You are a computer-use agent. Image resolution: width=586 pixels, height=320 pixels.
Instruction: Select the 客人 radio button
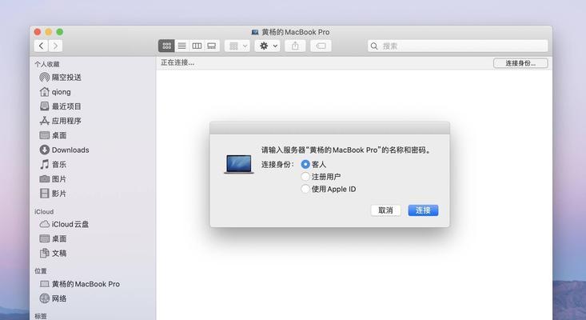pos(305,164)
